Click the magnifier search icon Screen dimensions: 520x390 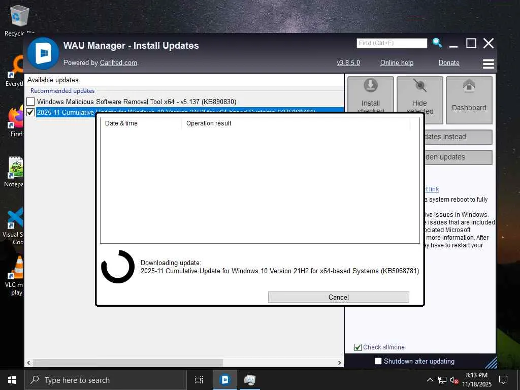tap(437, 43)
